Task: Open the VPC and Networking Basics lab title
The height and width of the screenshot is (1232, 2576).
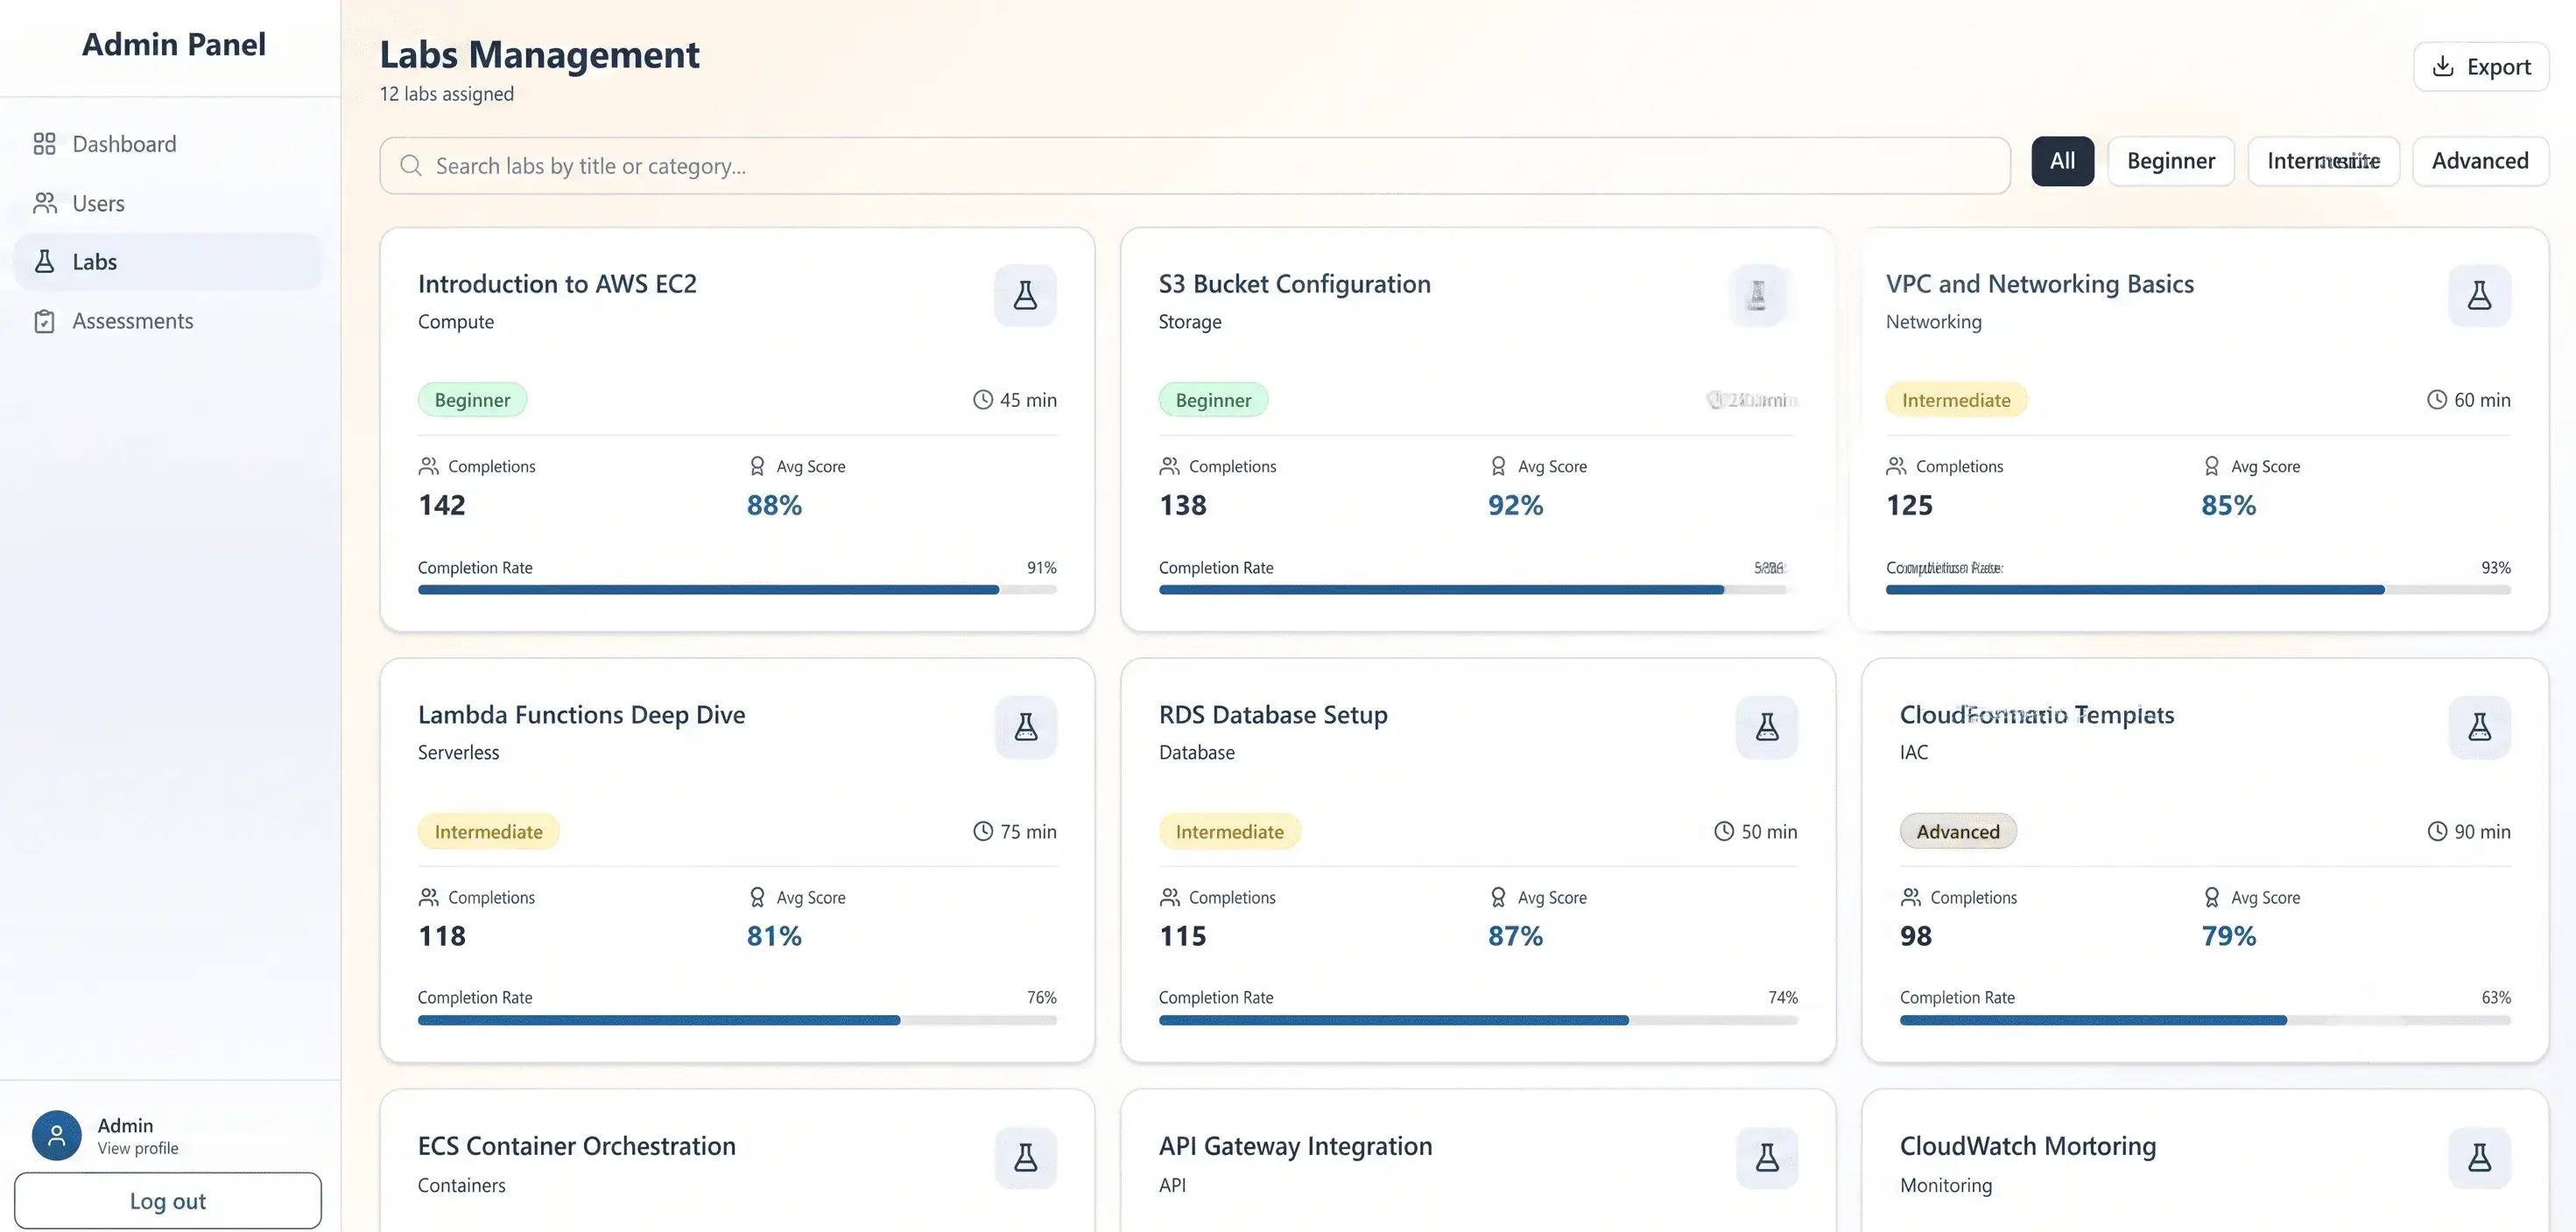Action: click(2040, 283)
